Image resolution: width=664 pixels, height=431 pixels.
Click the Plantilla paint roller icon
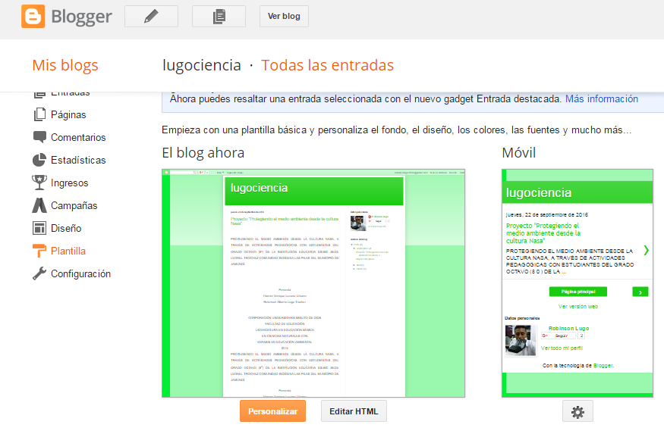coord(39,251)
